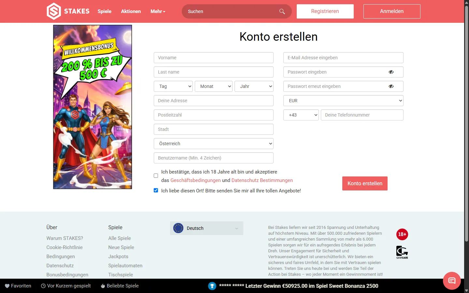
Task: Open the Datenschutz Bestimmungen link
Action: click(x=262, y=180)
